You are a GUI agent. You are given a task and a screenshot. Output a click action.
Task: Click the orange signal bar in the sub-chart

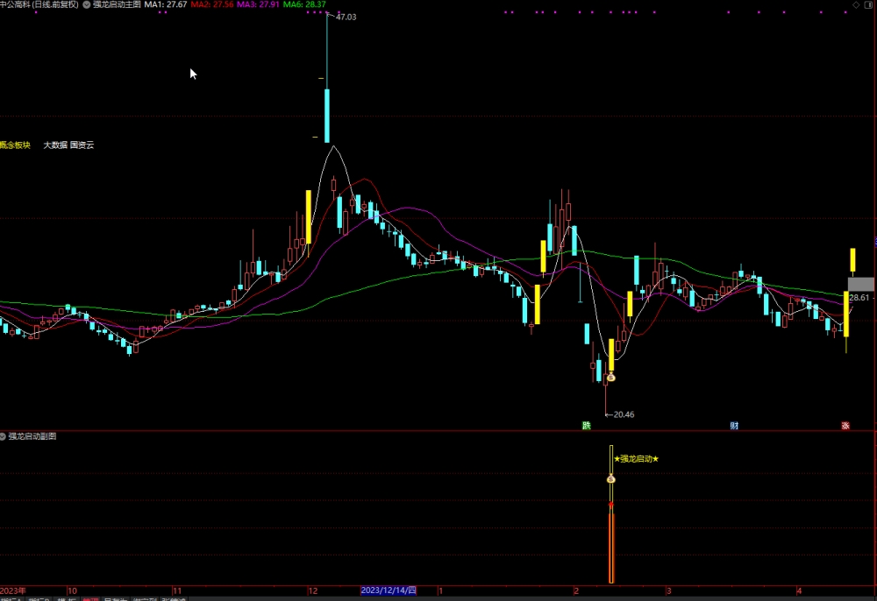[x=611, y=548]
